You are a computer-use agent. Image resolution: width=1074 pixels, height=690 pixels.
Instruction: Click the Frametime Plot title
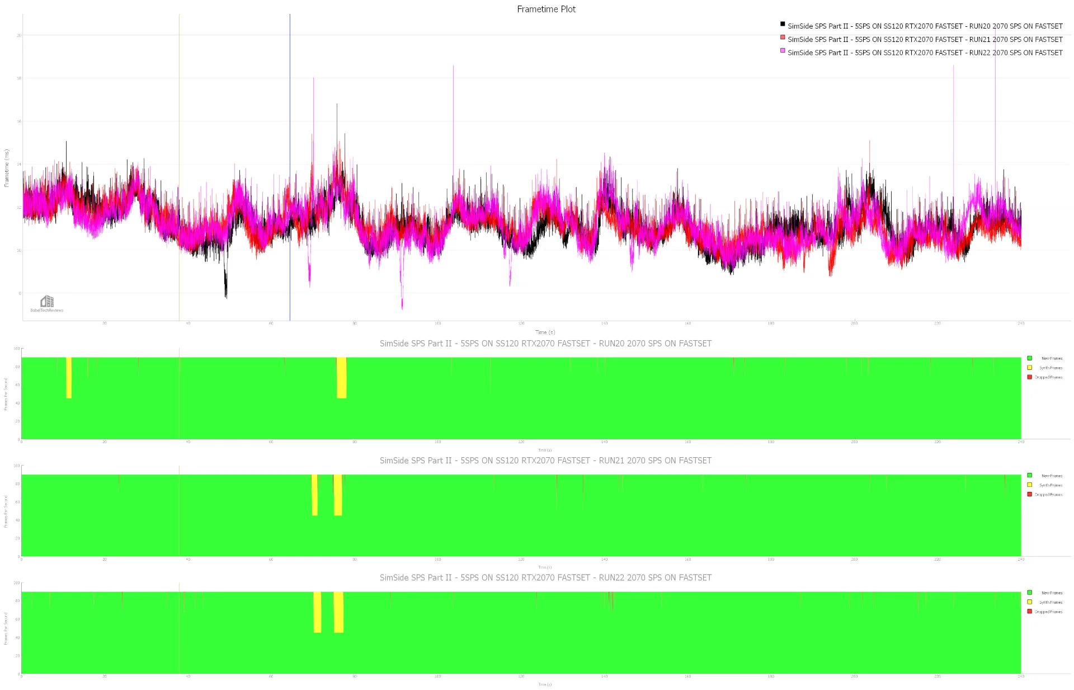[546, 9]
